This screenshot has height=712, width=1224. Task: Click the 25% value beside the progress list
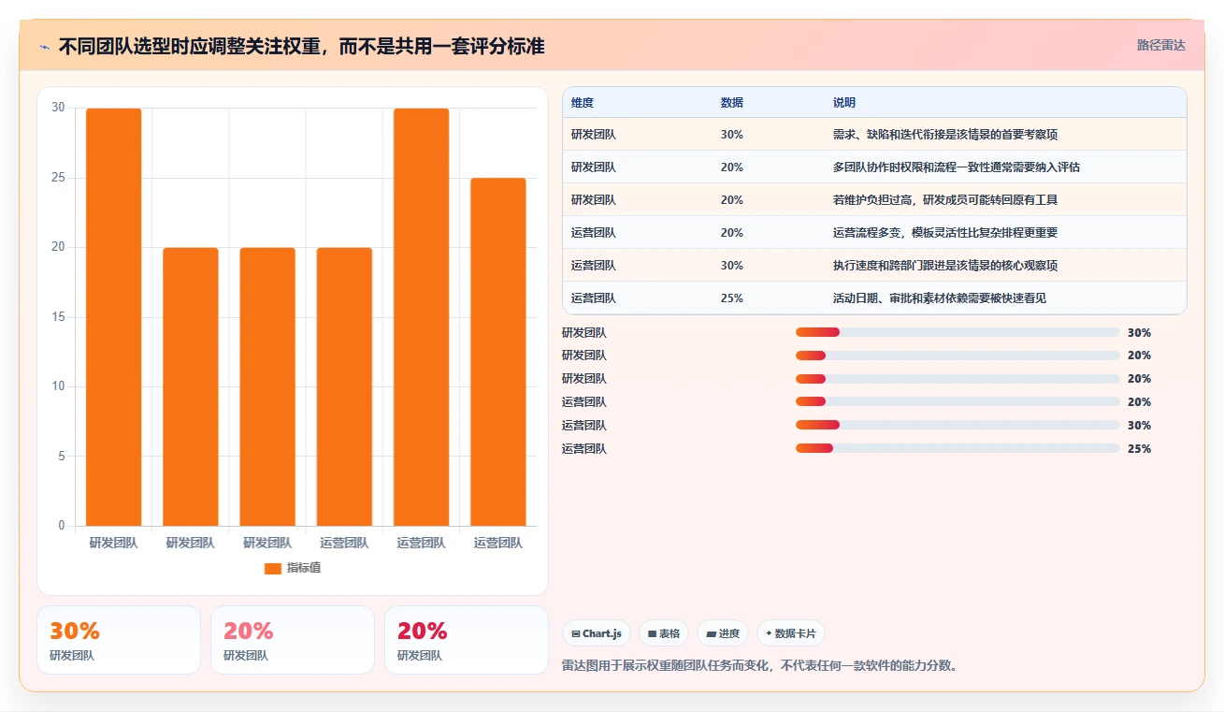click(1139, 449)
